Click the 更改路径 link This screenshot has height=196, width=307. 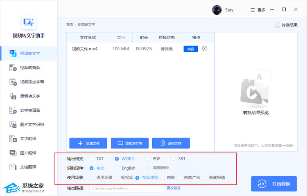(174, 188)
